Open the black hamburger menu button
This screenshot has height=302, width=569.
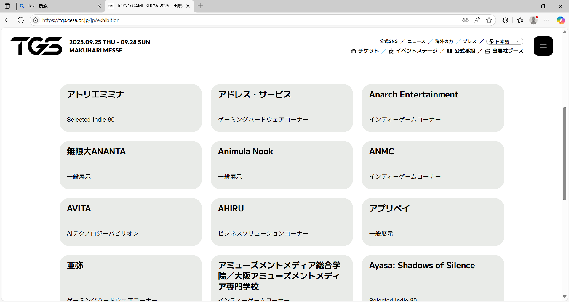[543, 46]
